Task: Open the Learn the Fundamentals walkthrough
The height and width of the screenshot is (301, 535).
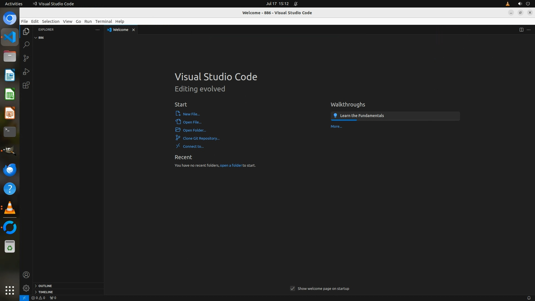Action: [x=362, y=116]
